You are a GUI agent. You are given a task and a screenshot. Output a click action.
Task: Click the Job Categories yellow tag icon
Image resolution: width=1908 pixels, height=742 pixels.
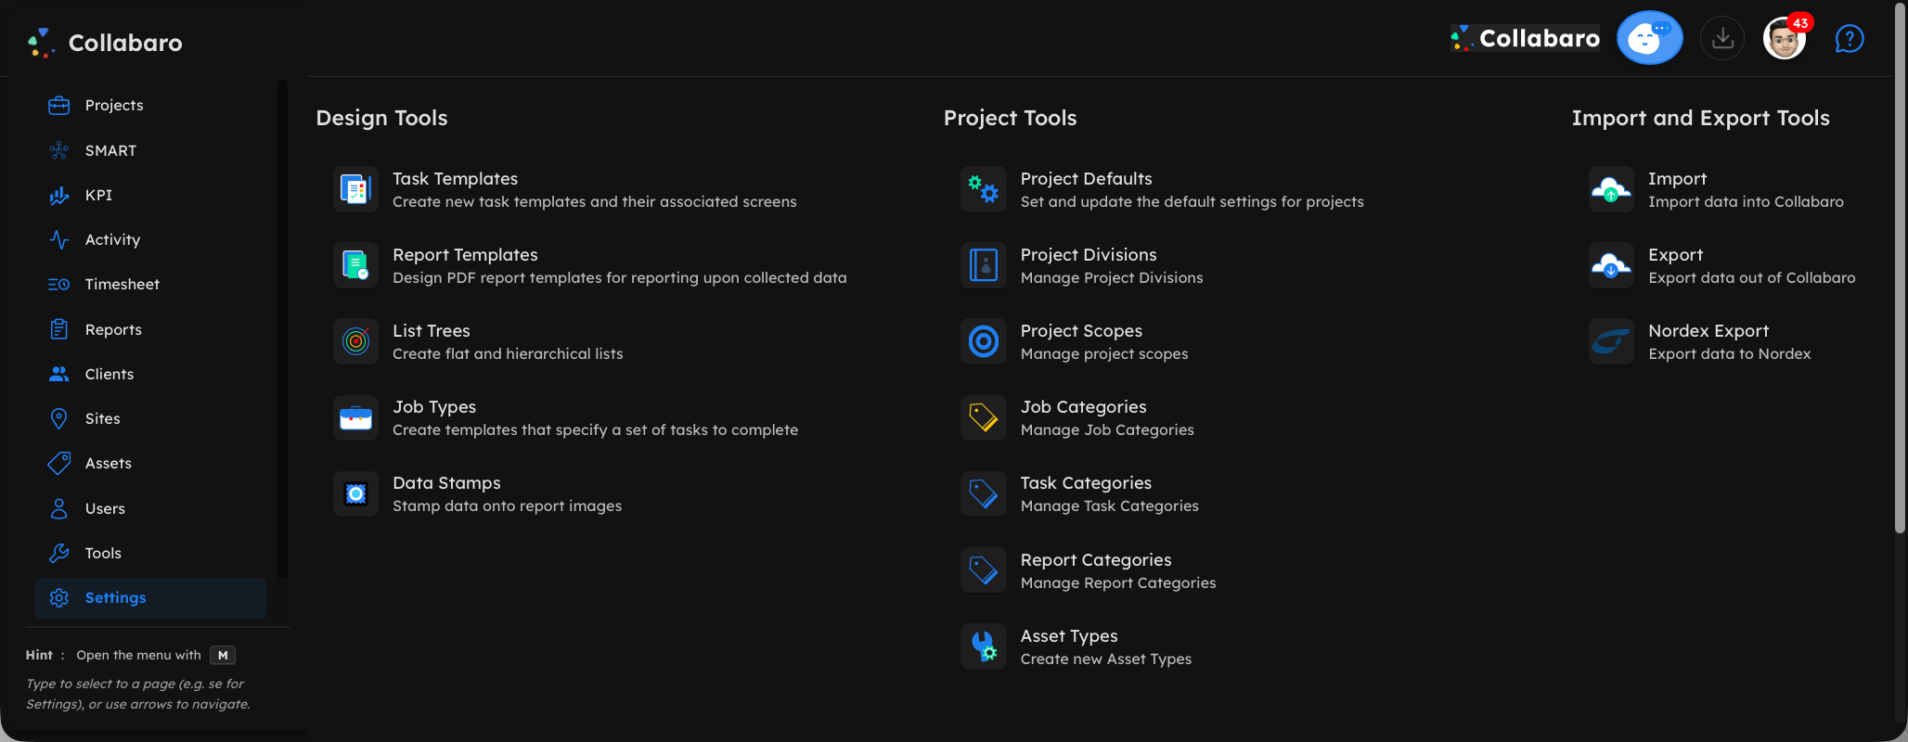coord(984,417)
